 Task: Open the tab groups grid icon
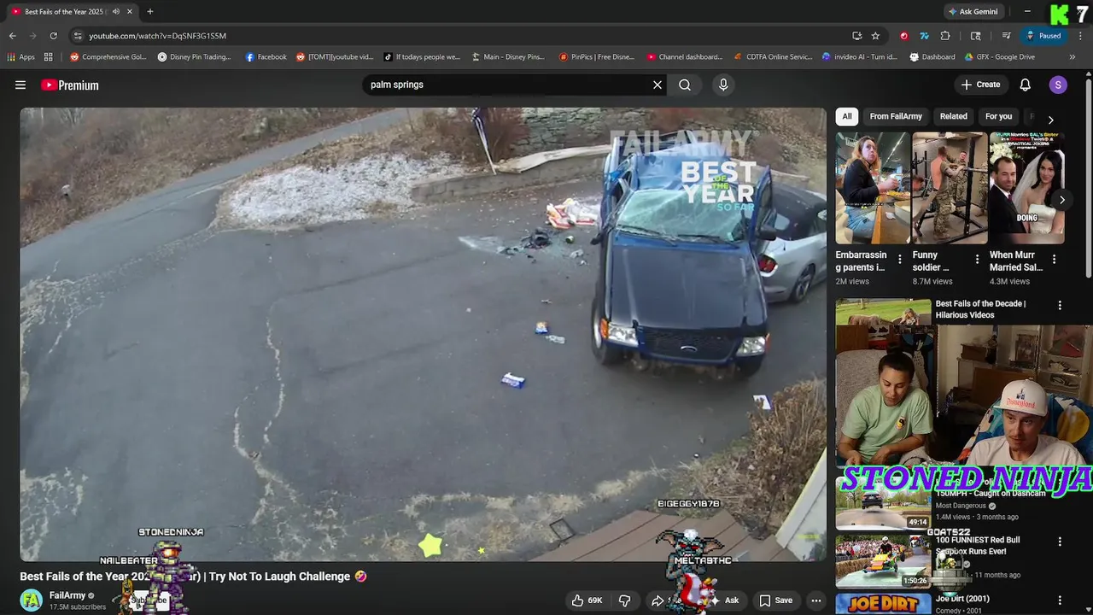tap(49, 57)
